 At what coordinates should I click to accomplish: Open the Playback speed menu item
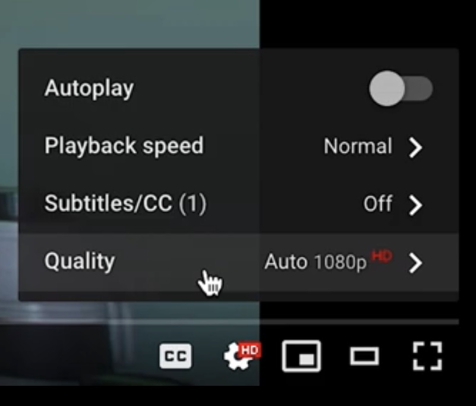tap(239, 146)
